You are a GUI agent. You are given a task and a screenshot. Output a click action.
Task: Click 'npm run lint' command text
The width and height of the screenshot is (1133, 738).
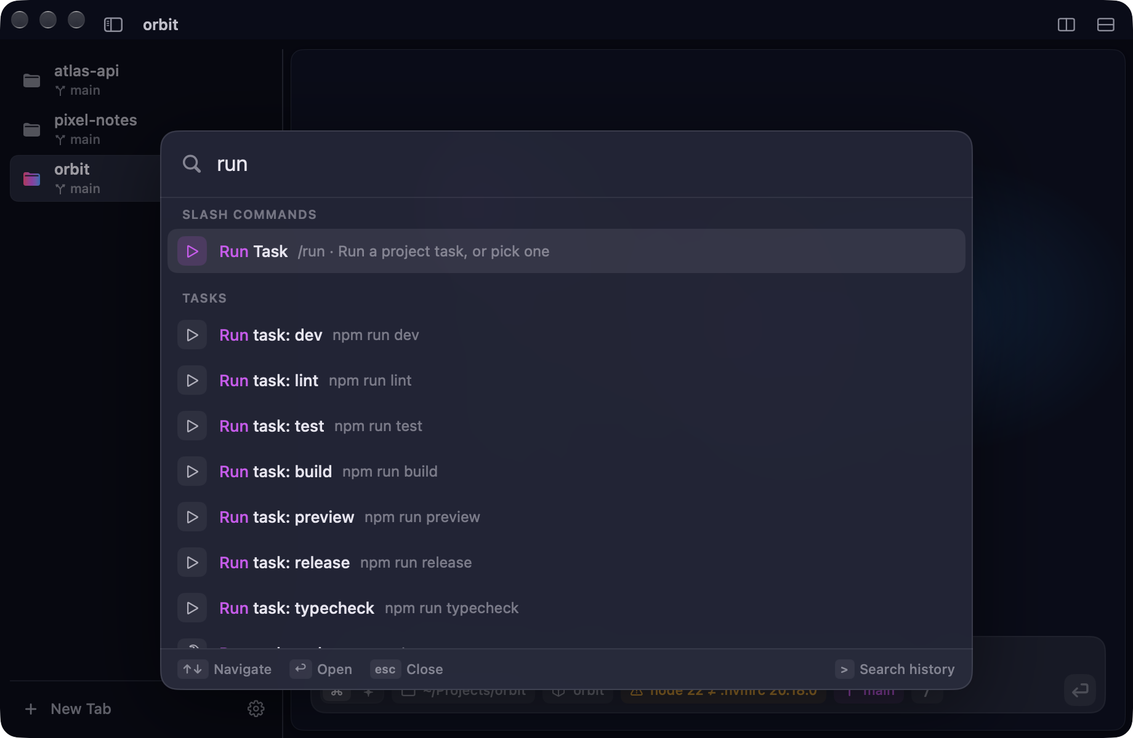coord(370,381)
